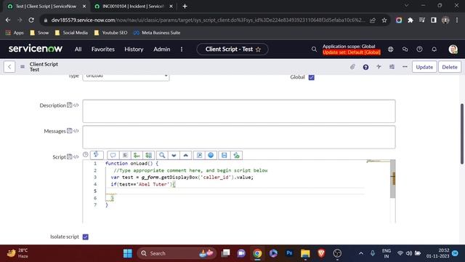Open File Explorer from the taskbar
465x262 pixels.
[x=305, y=253]
